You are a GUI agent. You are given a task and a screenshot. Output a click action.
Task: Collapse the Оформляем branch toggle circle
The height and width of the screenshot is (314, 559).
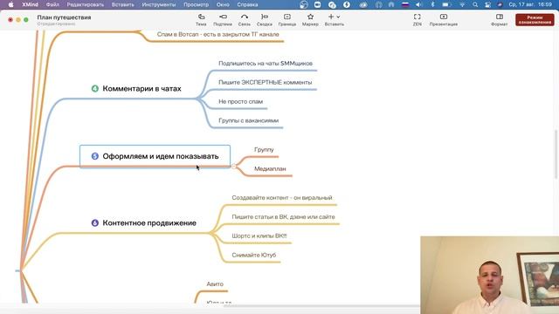click(x=234, y=166)
